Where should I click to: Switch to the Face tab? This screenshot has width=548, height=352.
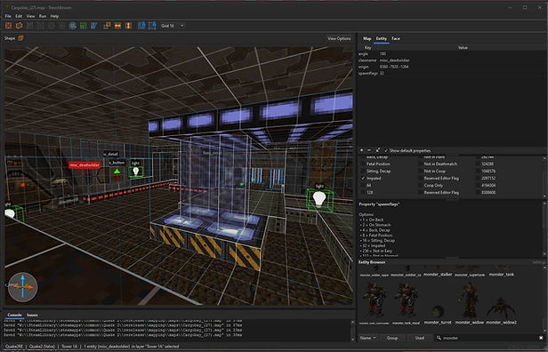396,38
